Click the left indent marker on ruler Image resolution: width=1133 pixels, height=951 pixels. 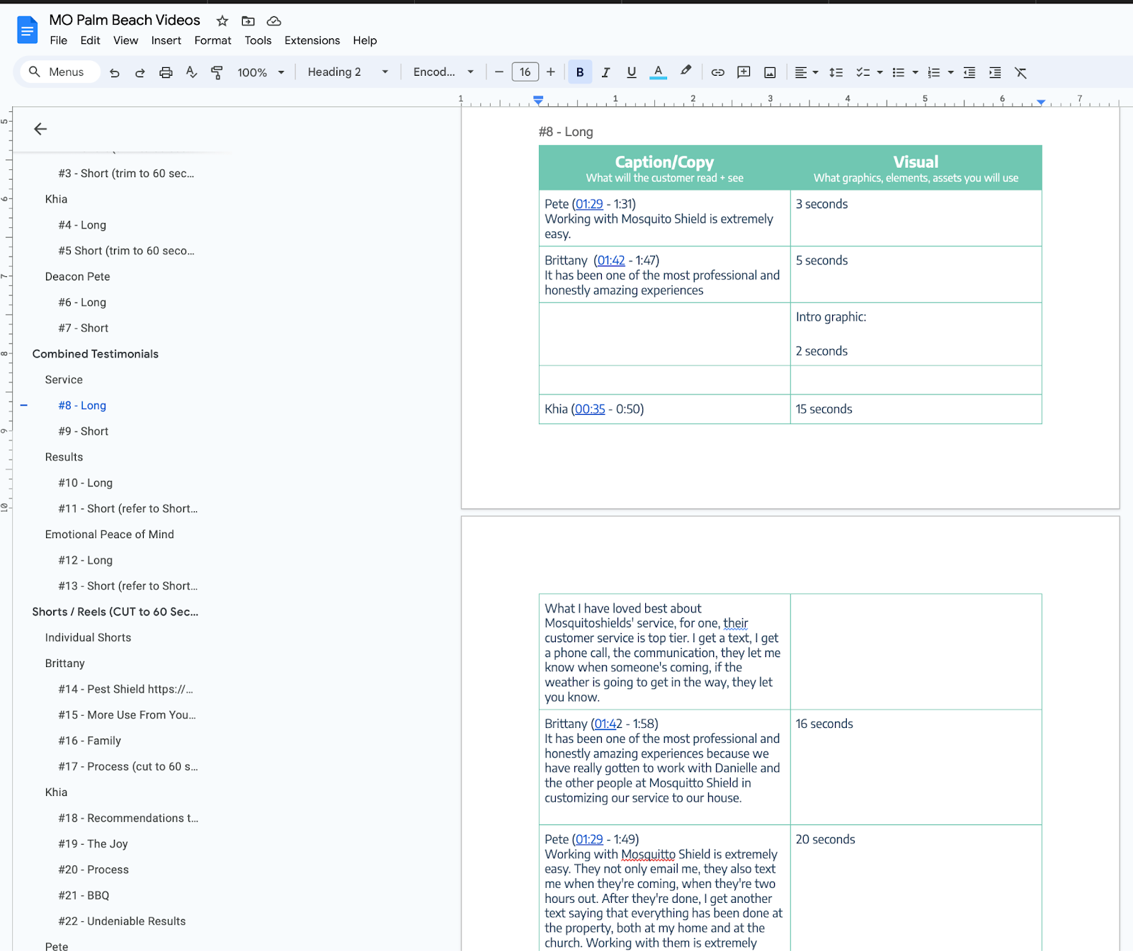(x=538, y=101)
